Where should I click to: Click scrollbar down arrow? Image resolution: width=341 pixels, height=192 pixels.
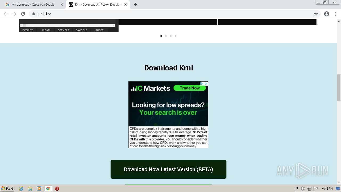(x=339, y=182)
